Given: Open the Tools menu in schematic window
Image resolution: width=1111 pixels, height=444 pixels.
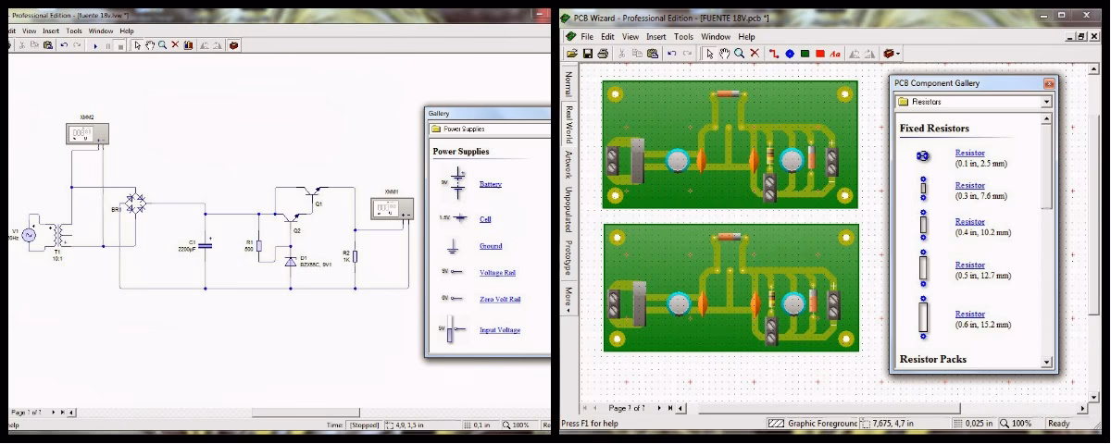Looking at the screenshot, I should coord(74,31).
